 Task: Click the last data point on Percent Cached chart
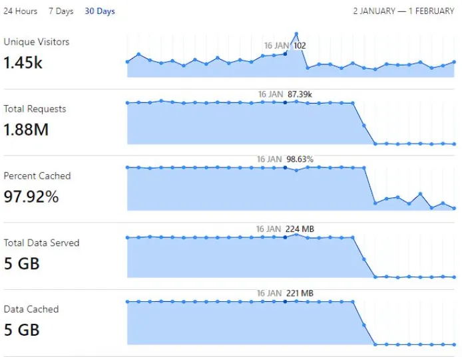click(454, 208)
